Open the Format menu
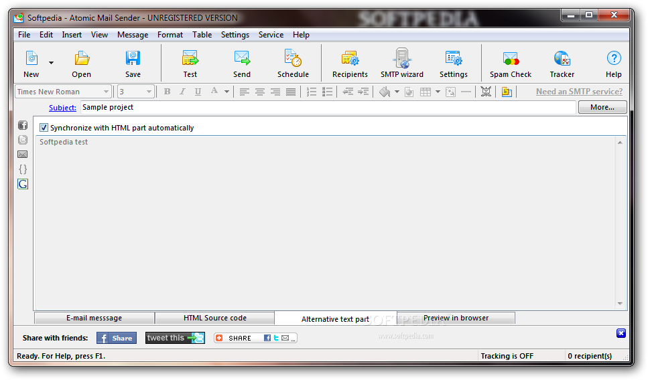Screen dimensions: 648x380 click(170, 35)
